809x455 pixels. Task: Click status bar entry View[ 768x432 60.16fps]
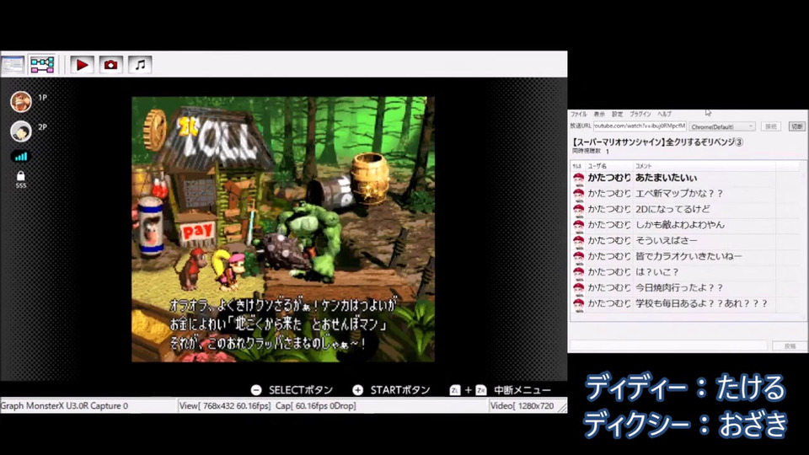[x=224, y=406]
